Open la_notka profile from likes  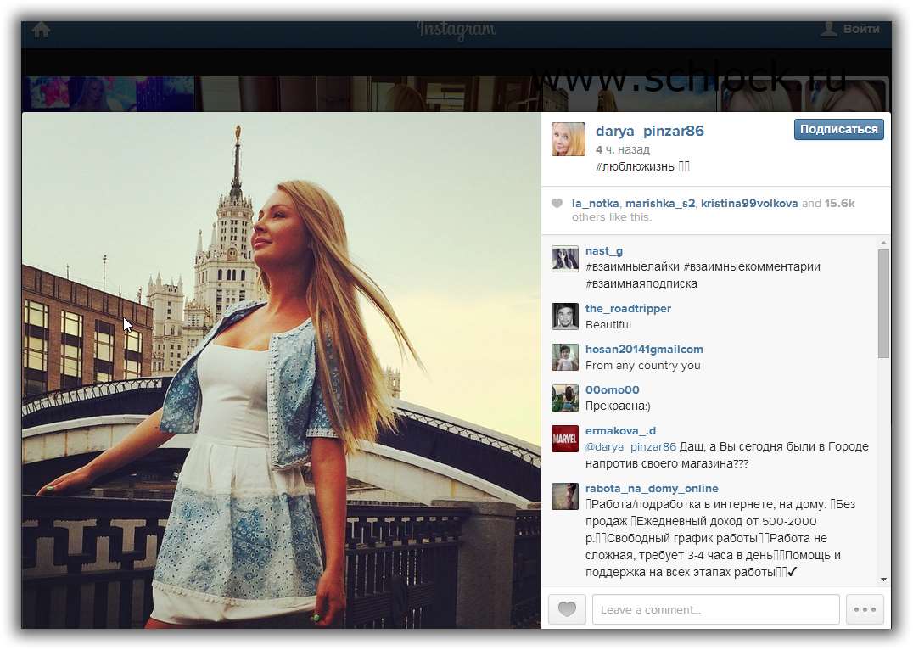(595, 204)
